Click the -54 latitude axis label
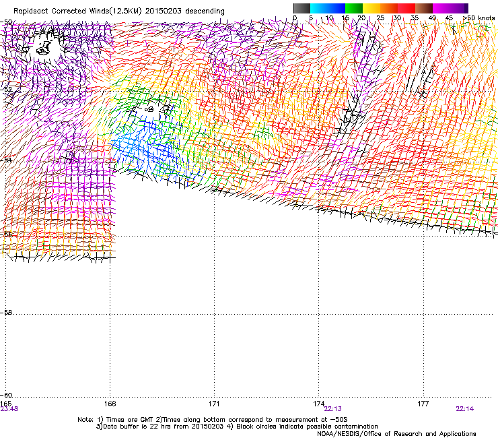This screenshot has height=438, width=498. pyautogui.click(x=6, y=160)
